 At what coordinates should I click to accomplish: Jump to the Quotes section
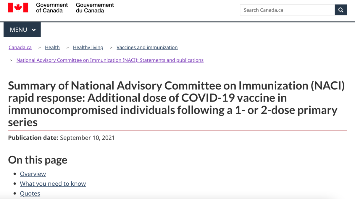30,193
